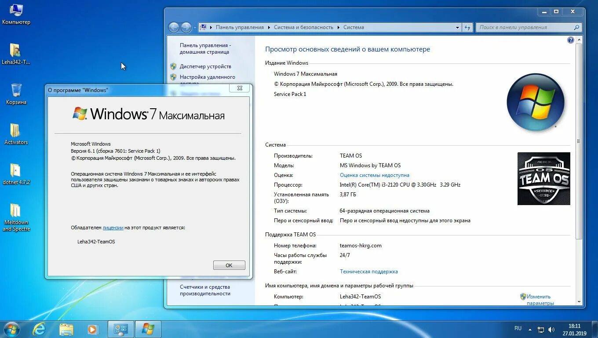Click the shield icon beside Настройка удаленного доступа
The width and height of the screenshot is (598, 338).
pyautogui.click(x=173, y=77)
